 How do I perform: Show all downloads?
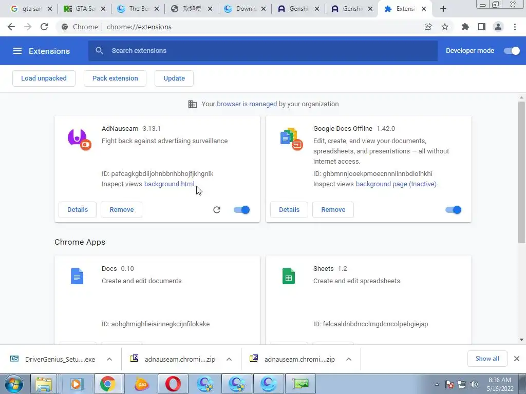pyautogui.click(x=487, y=359)
